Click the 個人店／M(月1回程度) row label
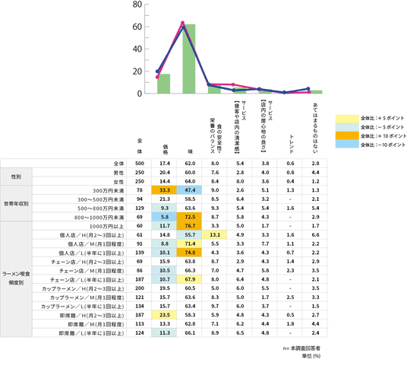Viewport: 407px width, 385px height. [96, 244]
